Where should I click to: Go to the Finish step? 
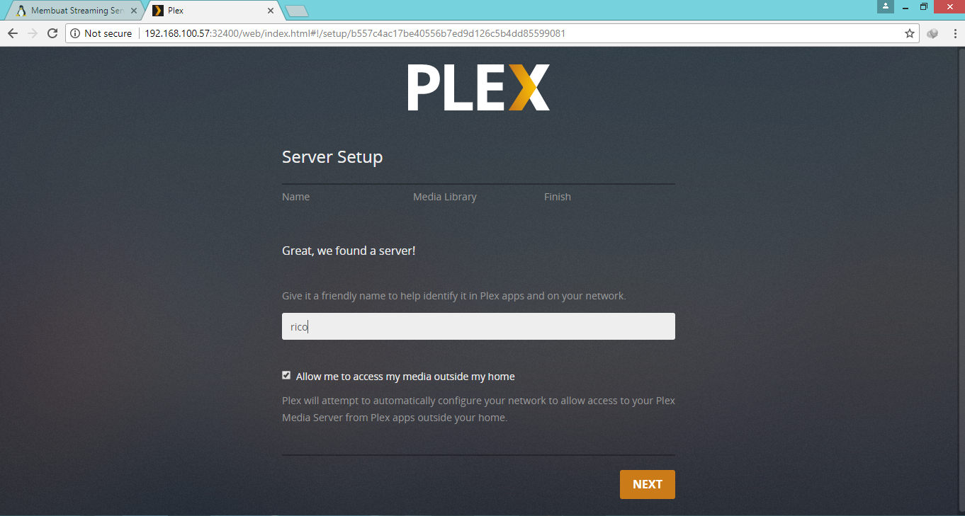click(558, 197)
